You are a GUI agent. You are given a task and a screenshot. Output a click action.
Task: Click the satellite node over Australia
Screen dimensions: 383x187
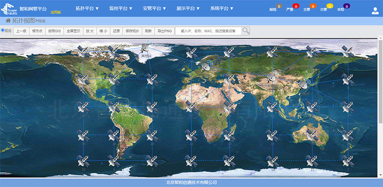click(x=312, y=134)
